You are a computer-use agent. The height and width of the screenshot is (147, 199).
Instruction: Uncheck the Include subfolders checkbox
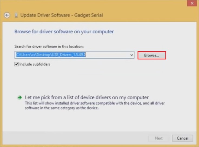point(17,64)
